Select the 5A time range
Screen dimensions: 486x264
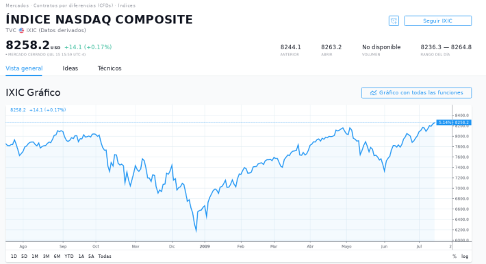[x=91, y=256]
